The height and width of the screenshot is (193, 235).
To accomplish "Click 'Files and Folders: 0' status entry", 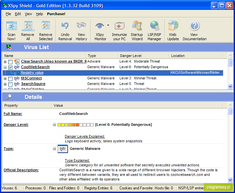I will [65, 188].
